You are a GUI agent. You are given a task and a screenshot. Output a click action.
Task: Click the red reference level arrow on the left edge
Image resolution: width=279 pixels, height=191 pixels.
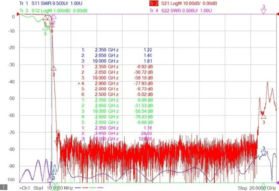(18, 14)
